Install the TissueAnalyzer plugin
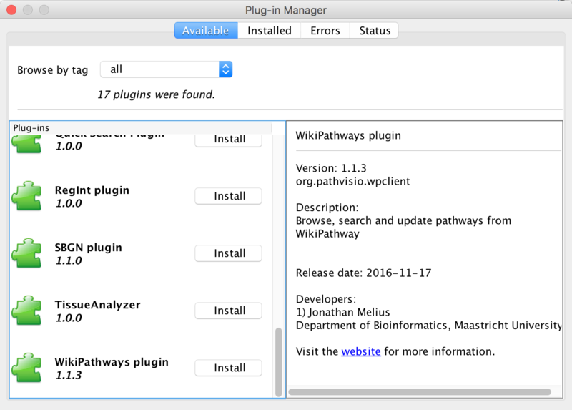 pos(228,311)
